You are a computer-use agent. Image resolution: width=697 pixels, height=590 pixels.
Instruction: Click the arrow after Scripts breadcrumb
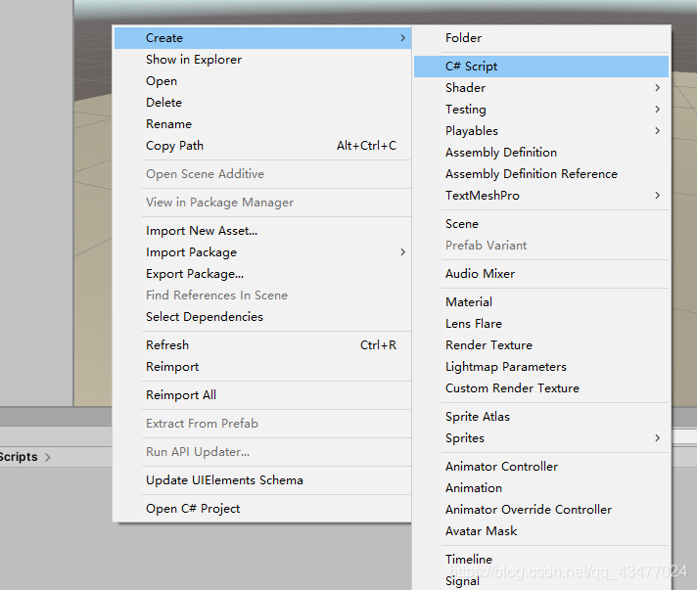(48, 457)
